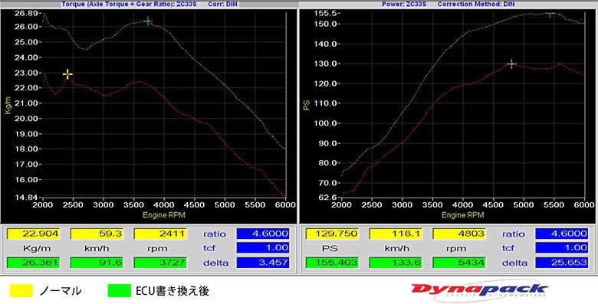
Task: Click the power ratio field showing 4.6000
Action: 562,234
